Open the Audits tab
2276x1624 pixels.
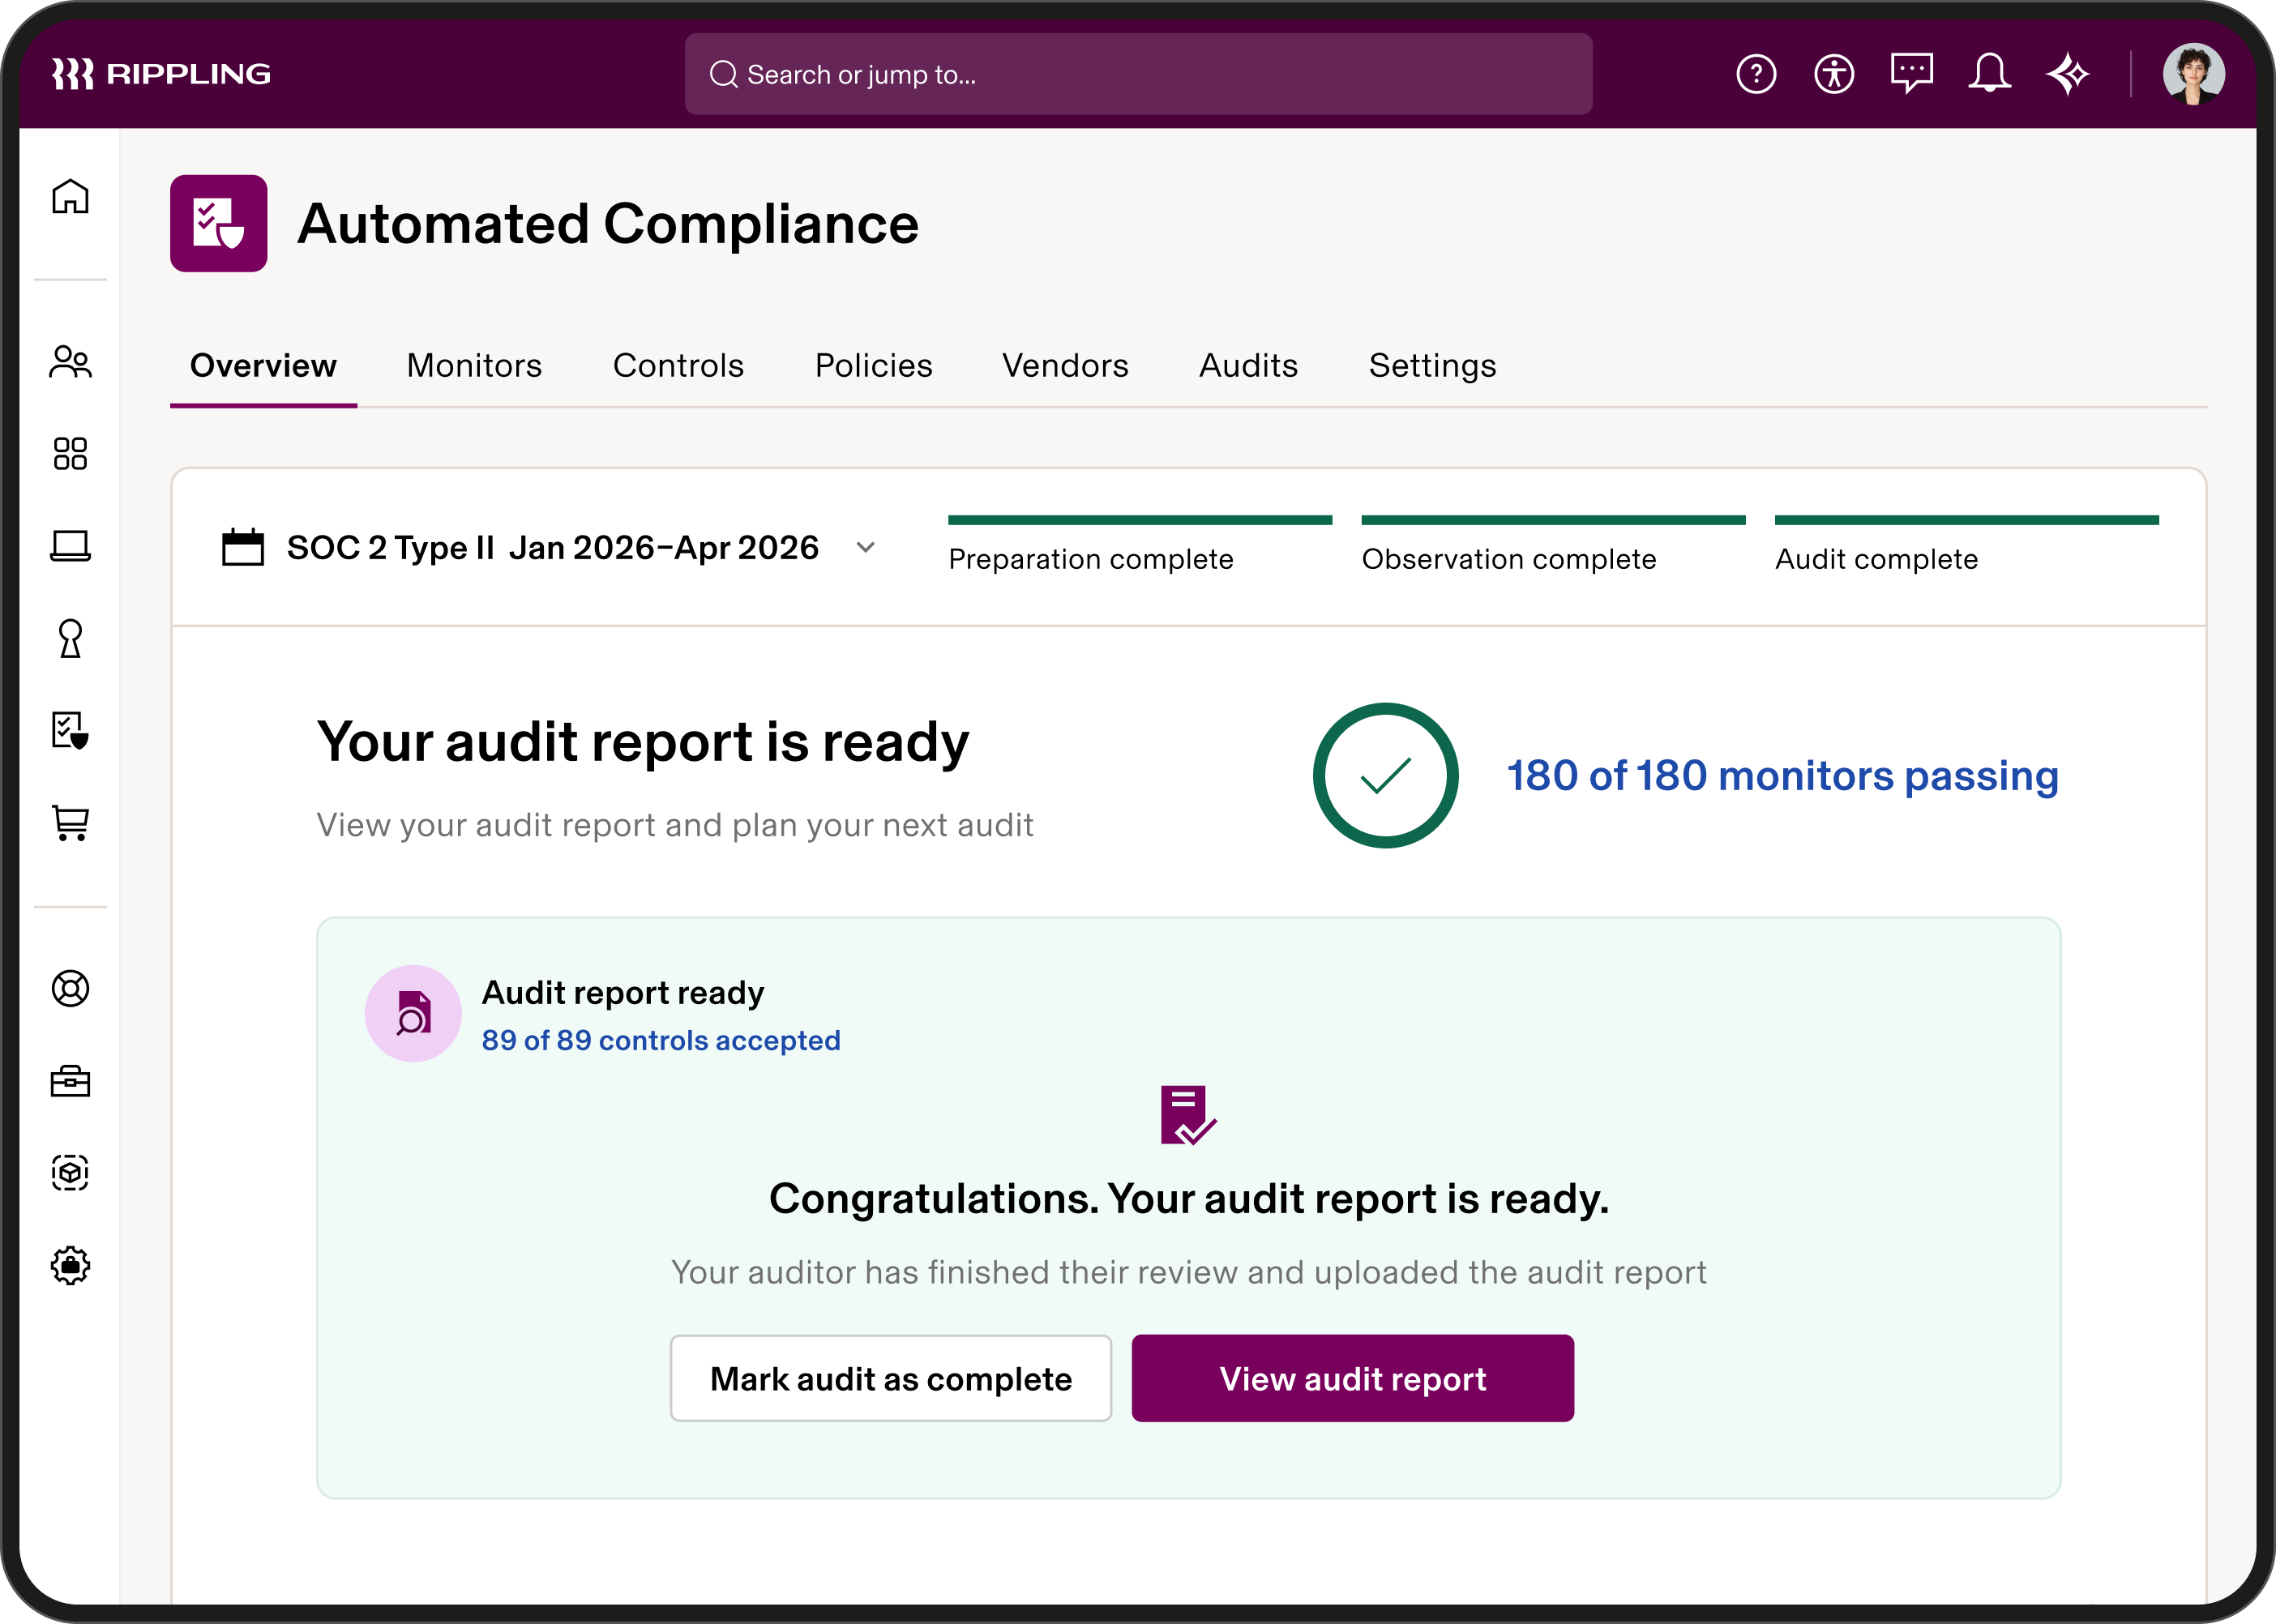[1247, 366]
